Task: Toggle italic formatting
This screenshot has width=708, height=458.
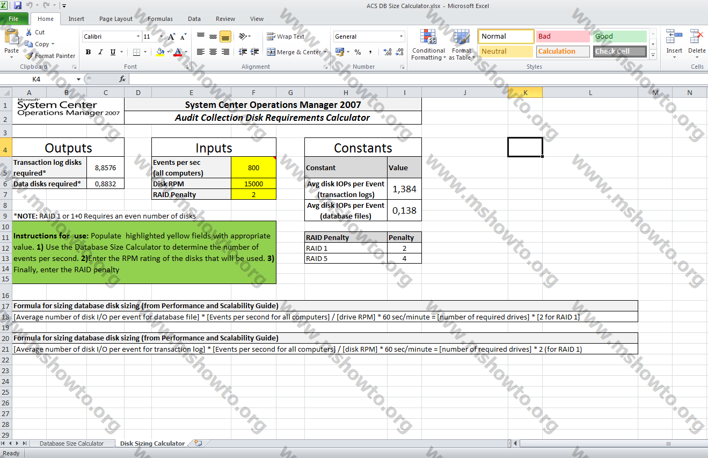Action: point(100,52)
